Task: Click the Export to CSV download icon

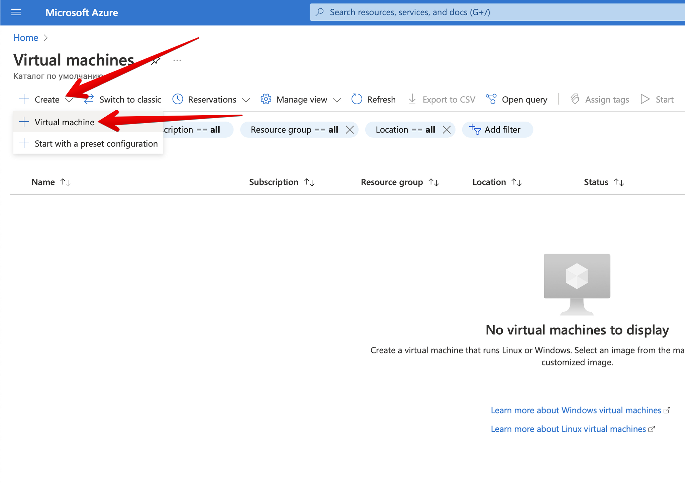Action: pos(412,99)
